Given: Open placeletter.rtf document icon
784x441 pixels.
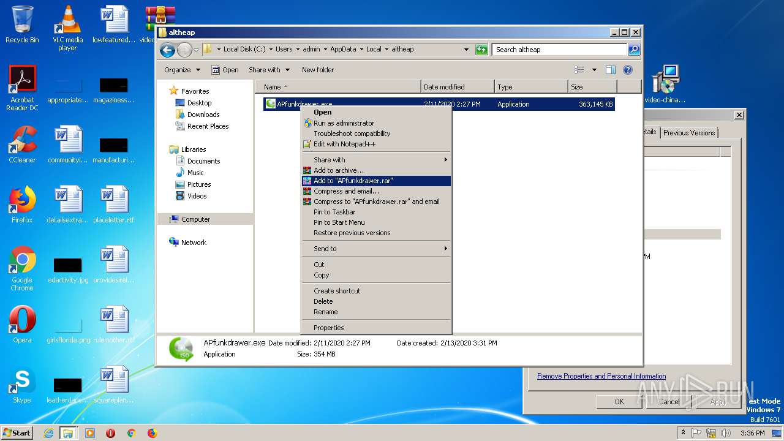Looking at the screenshot, I should pyautogui.click(x=113, y=205).
